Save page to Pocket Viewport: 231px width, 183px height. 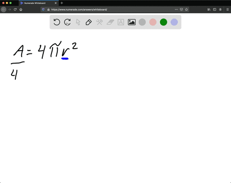pyautogui.click(x=181, y=10)
